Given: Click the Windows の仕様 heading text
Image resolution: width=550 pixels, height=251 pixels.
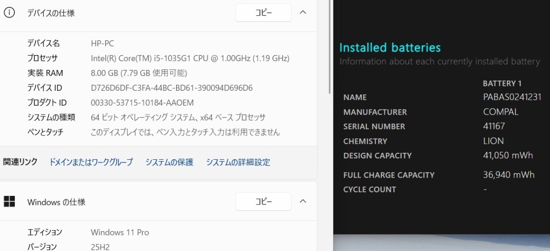Looking at the screenshot, I should tap(57, 202).
